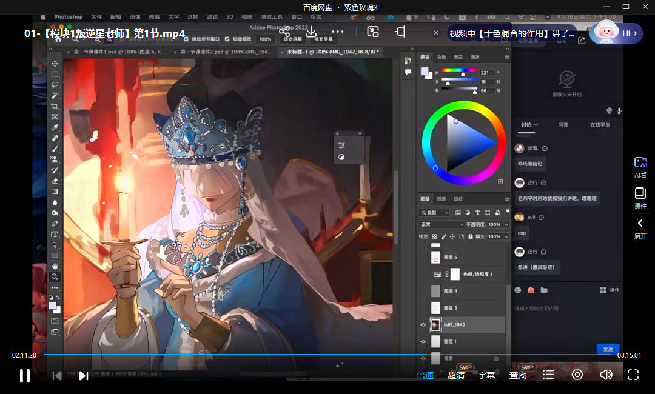Image resolution: width=655 pixels, height=394 pixels.
Task: Select the Type tool
Action: coord(55,234)
